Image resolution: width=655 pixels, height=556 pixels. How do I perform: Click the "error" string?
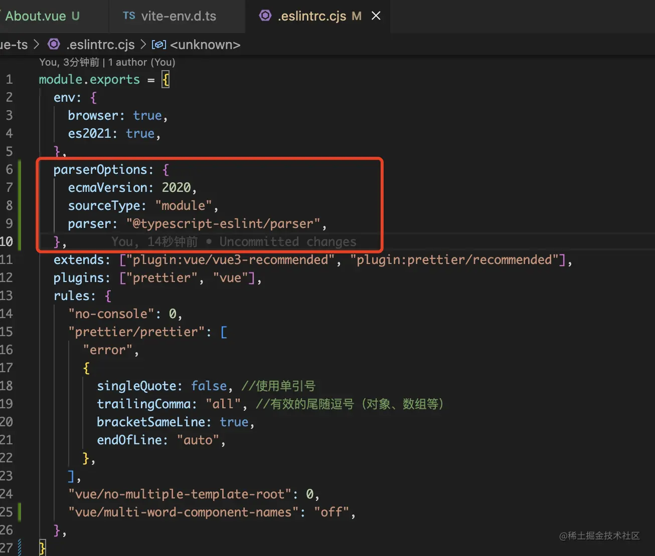(108, 350)
